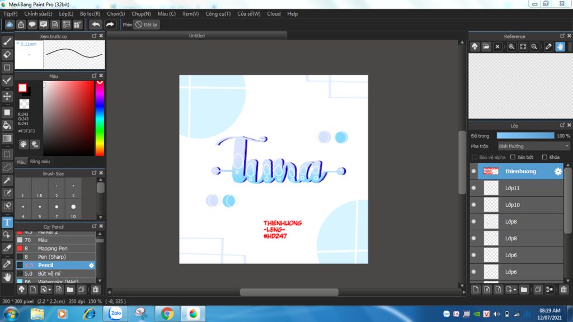Click the Redo arrow in toolbar

[110, 25]
